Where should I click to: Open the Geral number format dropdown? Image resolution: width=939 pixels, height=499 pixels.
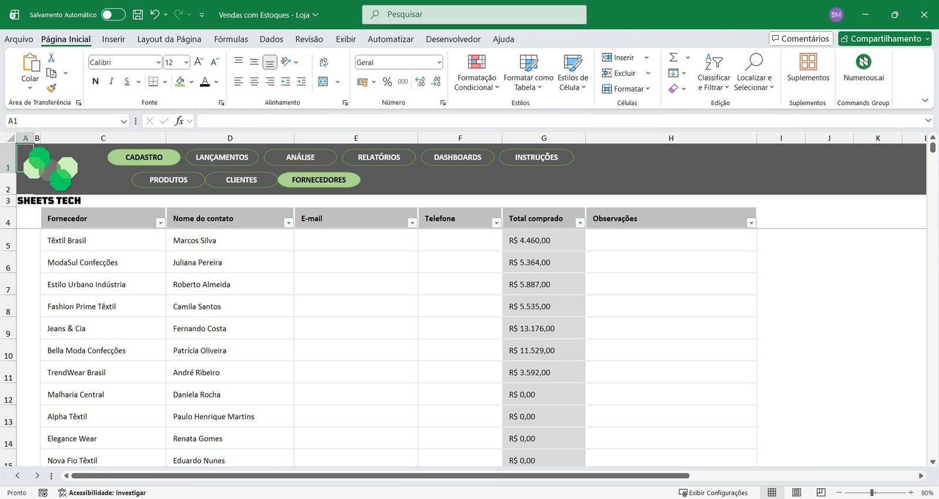click(439, 62)
